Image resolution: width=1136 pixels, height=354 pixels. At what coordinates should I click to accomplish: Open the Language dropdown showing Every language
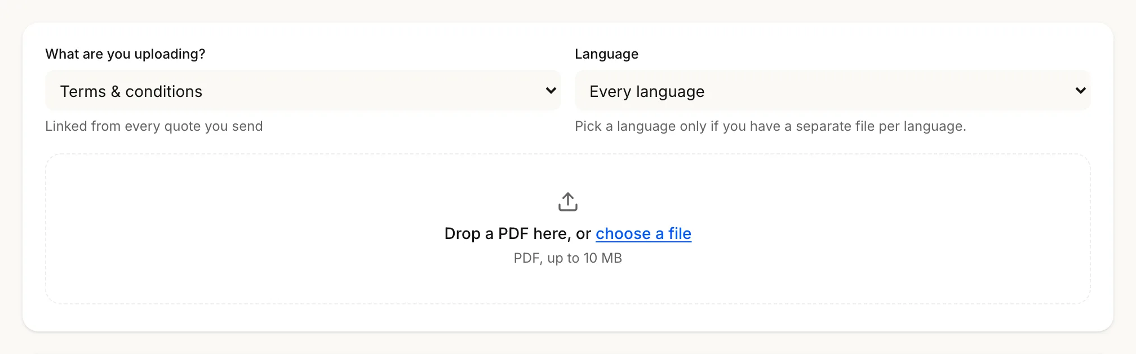tap(833, 90)
